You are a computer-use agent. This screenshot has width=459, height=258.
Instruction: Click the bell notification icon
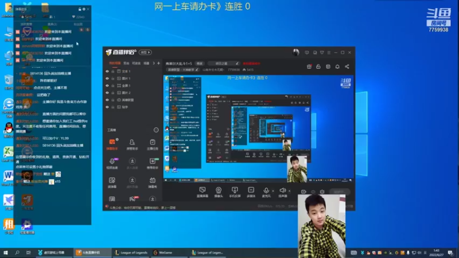tap(337, 67)
